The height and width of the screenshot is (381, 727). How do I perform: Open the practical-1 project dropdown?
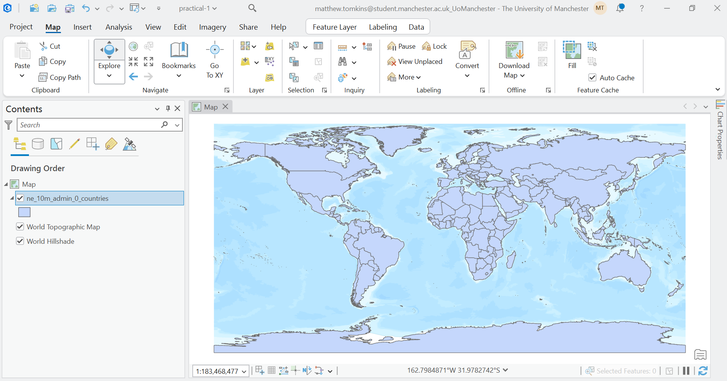[x=198, y=8]
